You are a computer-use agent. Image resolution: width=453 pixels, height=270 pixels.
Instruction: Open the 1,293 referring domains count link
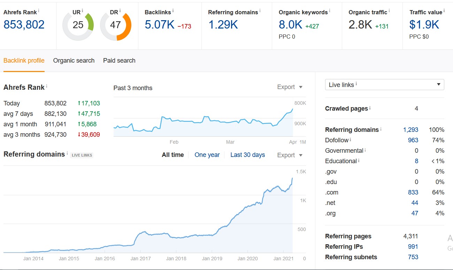[x=411, y=130]
